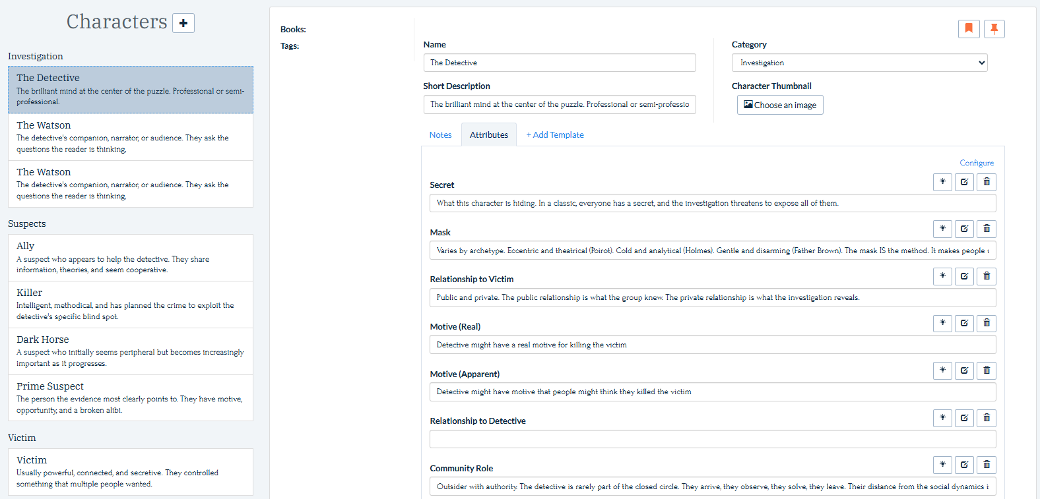
Task: Click the Choose an image button
Action: (780, 105)
